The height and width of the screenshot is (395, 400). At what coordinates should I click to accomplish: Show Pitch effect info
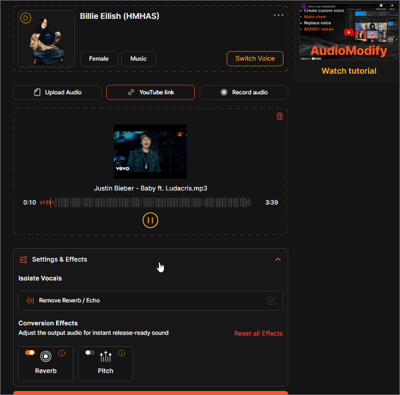121,353
